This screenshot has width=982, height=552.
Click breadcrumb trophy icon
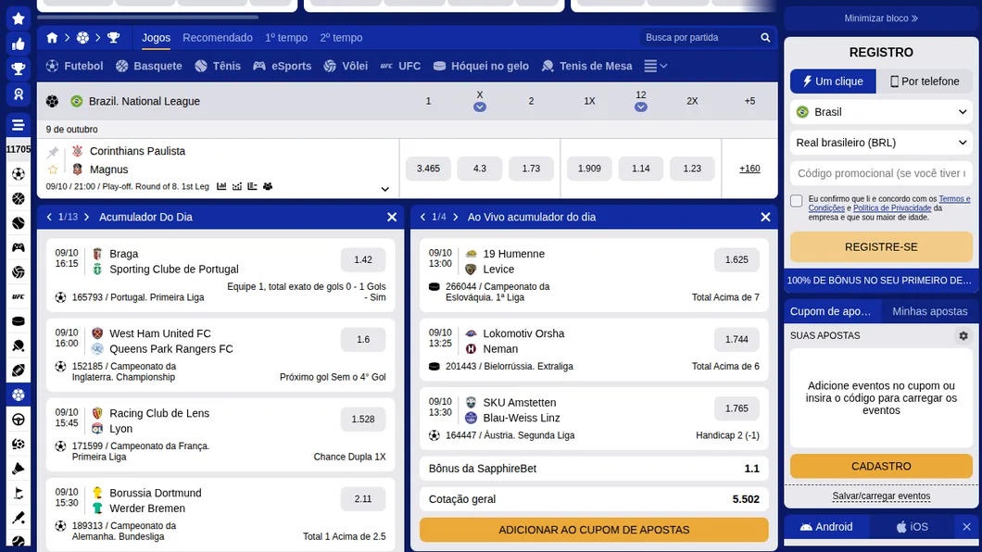point(113,38)
